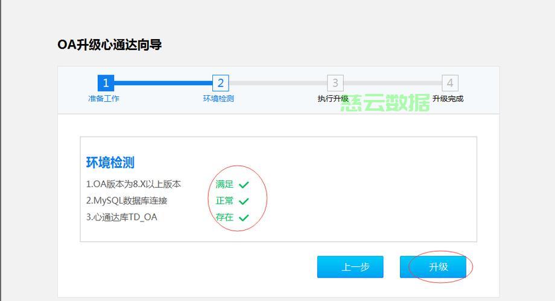Image resolution: width=555 pixels, height=301 pixels.
Task: Click the 正常 status text
Action: (224, 200)
